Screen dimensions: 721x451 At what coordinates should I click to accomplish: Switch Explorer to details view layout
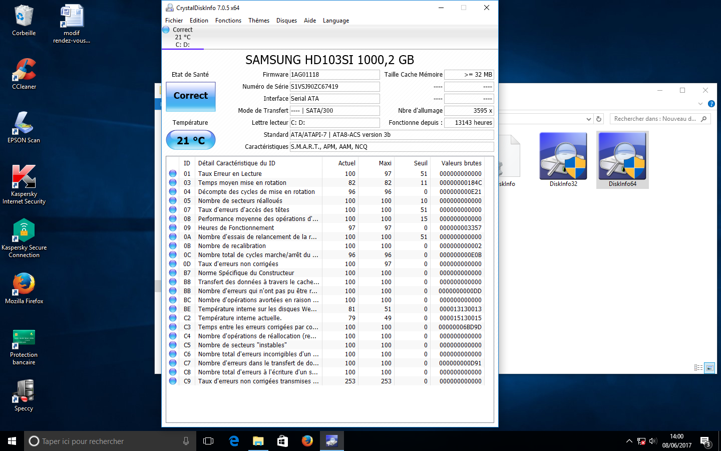[698, 368]
